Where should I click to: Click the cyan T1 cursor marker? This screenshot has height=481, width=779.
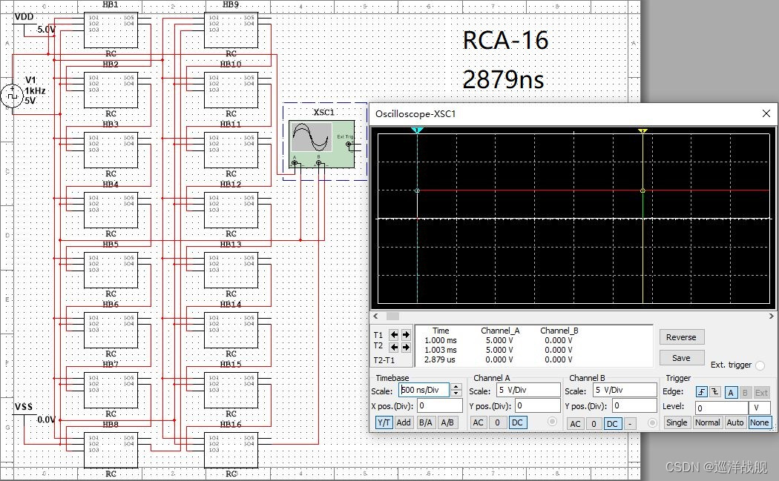point(417,130)
